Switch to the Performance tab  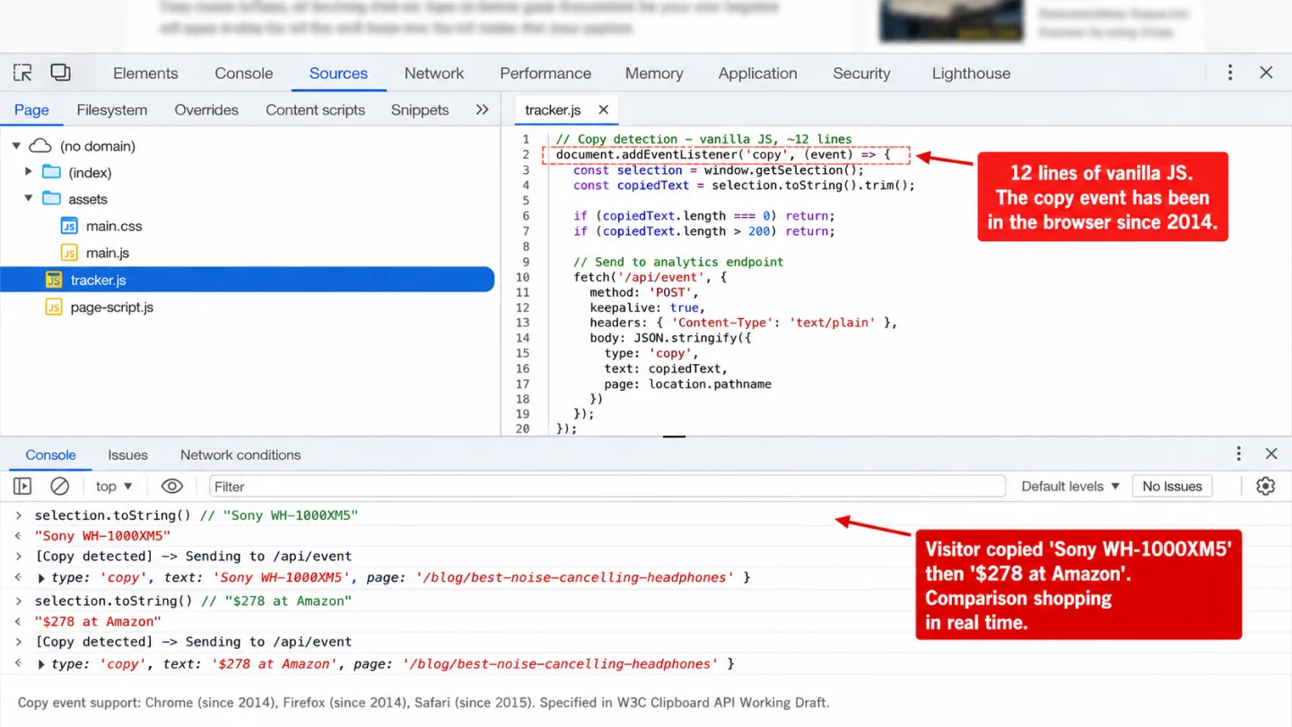coord(546,74)
